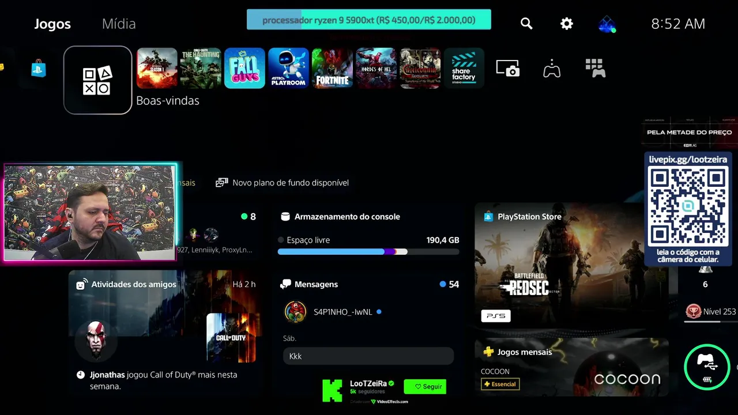Click the PELA METADE DO PREÇO banner
The height and width of the screenshot is (415, 738).
690,133
